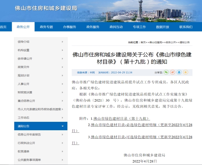
Task: Share article via WeChat icon
Action: click(166, 72)
